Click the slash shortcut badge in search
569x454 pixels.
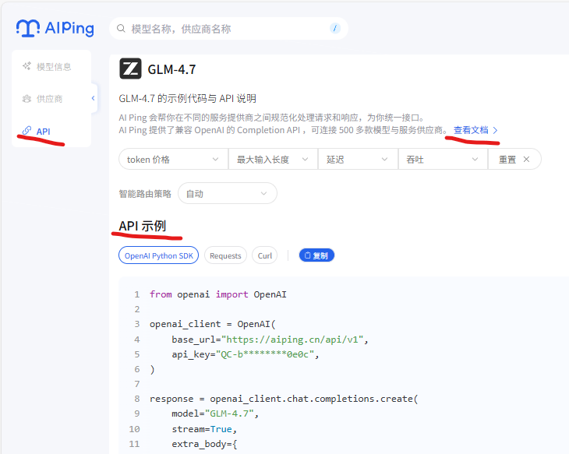[335, 28]
